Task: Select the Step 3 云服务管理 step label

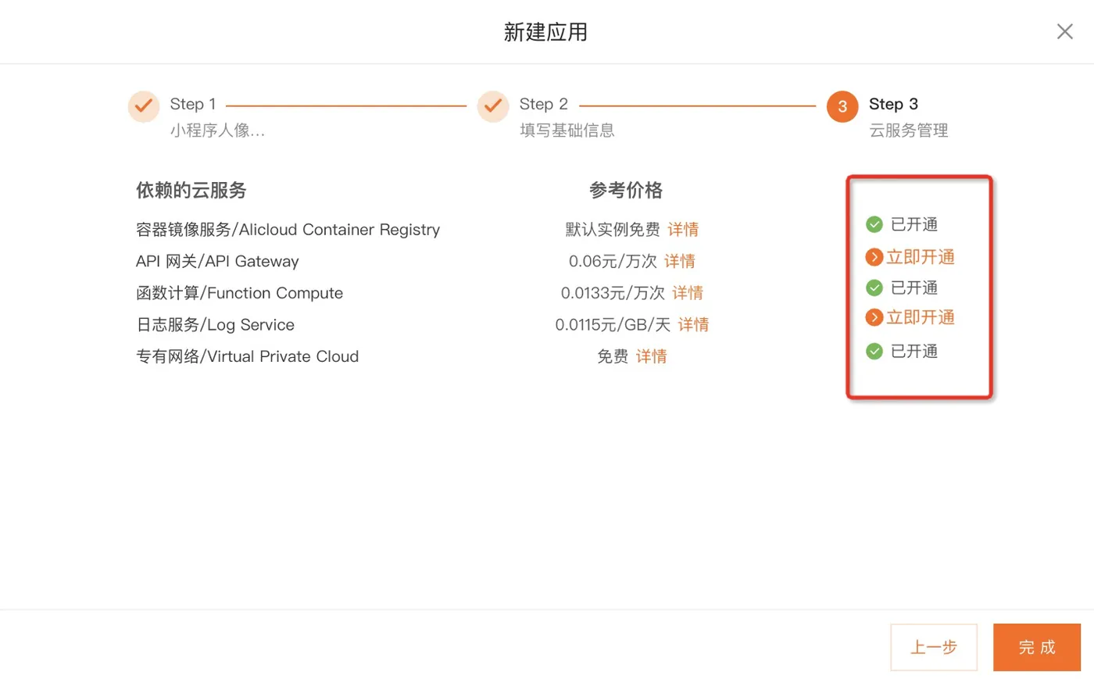Action: click(908, 117)
